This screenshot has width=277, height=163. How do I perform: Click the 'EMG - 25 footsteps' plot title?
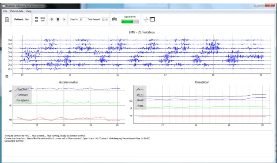(x=142, y=32)
